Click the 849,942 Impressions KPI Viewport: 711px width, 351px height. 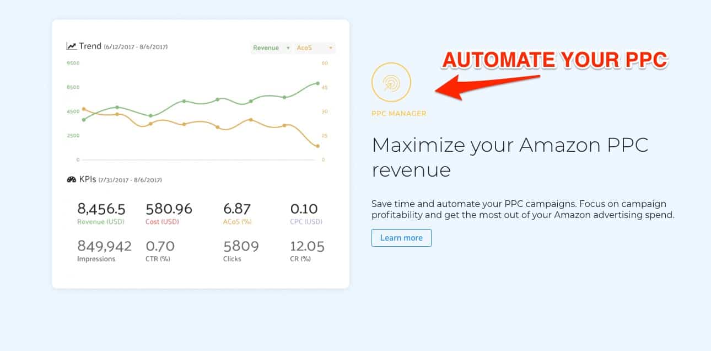pyautogui.click(x=105, y=246)
